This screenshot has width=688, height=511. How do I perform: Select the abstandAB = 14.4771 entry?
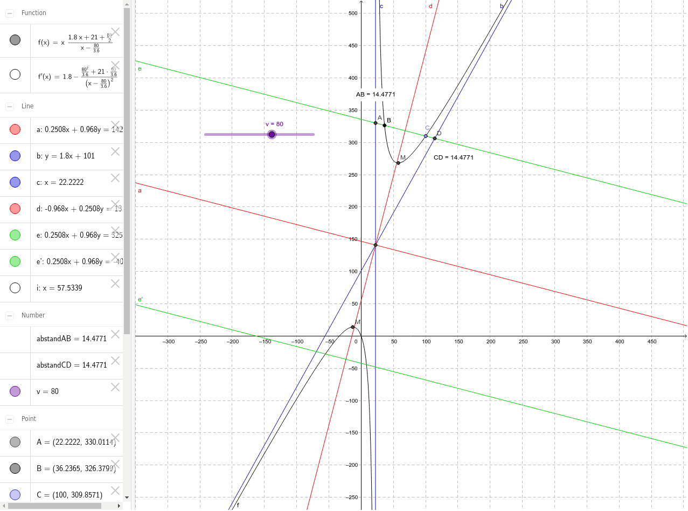click(72, 339)
